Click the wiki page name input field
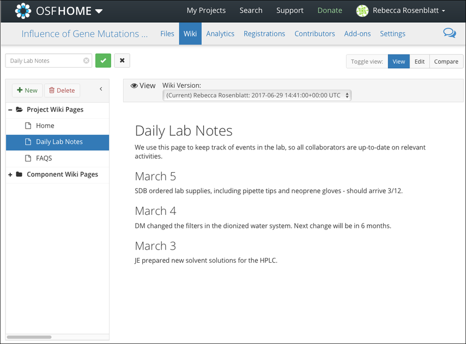466x344 pixels. point(49,61)
